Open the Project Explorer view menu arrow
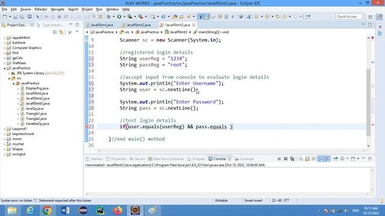 point(77,32)
